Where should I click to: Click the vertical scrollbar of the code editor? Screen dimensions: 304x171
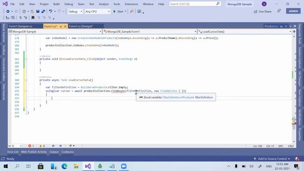click(x=294, y=88)
